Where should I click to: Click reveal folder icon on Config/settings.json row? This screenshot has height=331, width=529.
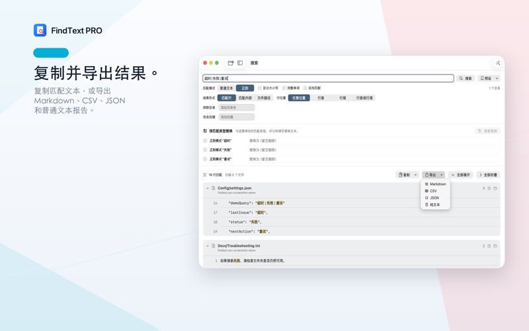coord(495,188)
